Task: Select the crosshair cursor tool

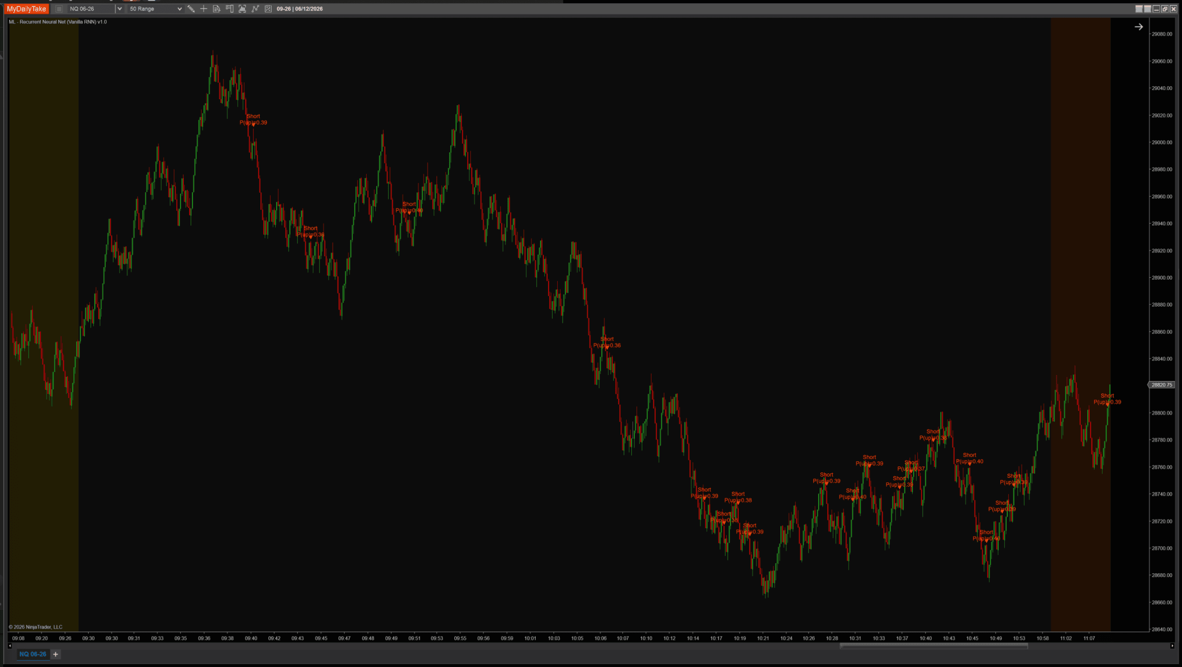Action: [204, 9]
